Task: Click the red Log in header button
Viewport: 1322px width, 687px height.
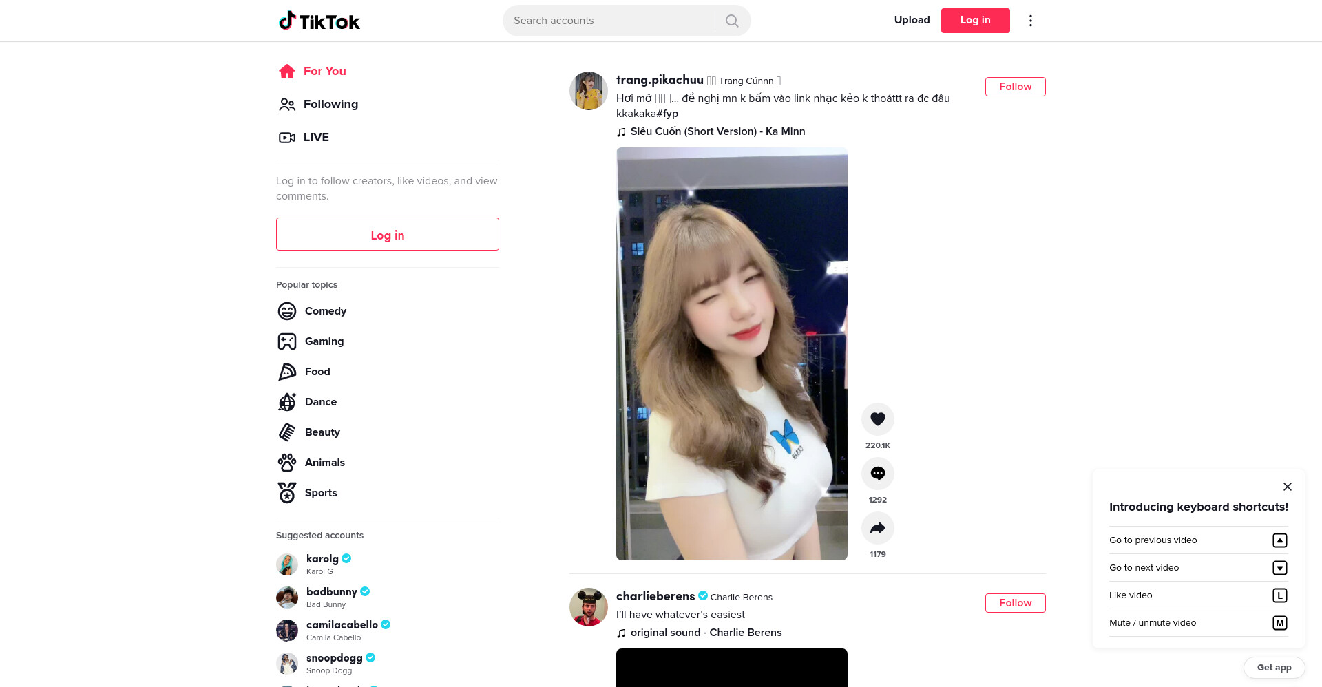Action: coord(976,21)
